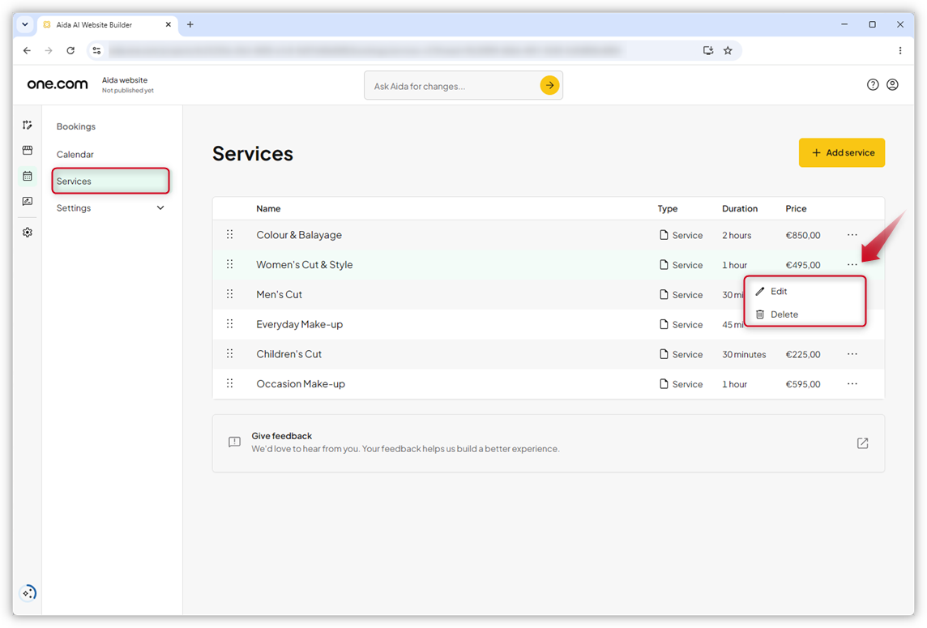Select the Aida AI Website Builder tab
The image size is (927, 628).
tap(108, 24)
